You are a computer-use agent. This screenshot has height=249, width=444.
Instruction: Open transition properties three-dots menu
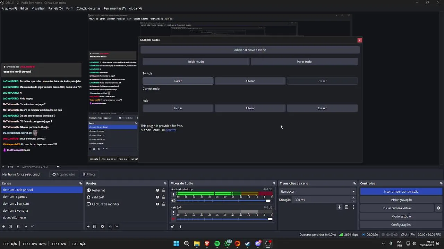[x=353, y=207]
